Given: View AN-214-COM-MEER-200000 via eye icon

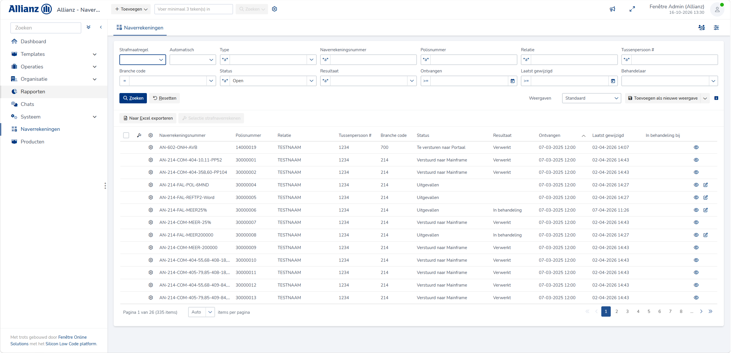Looking at the screenshot, I should (x=696, y=248).
